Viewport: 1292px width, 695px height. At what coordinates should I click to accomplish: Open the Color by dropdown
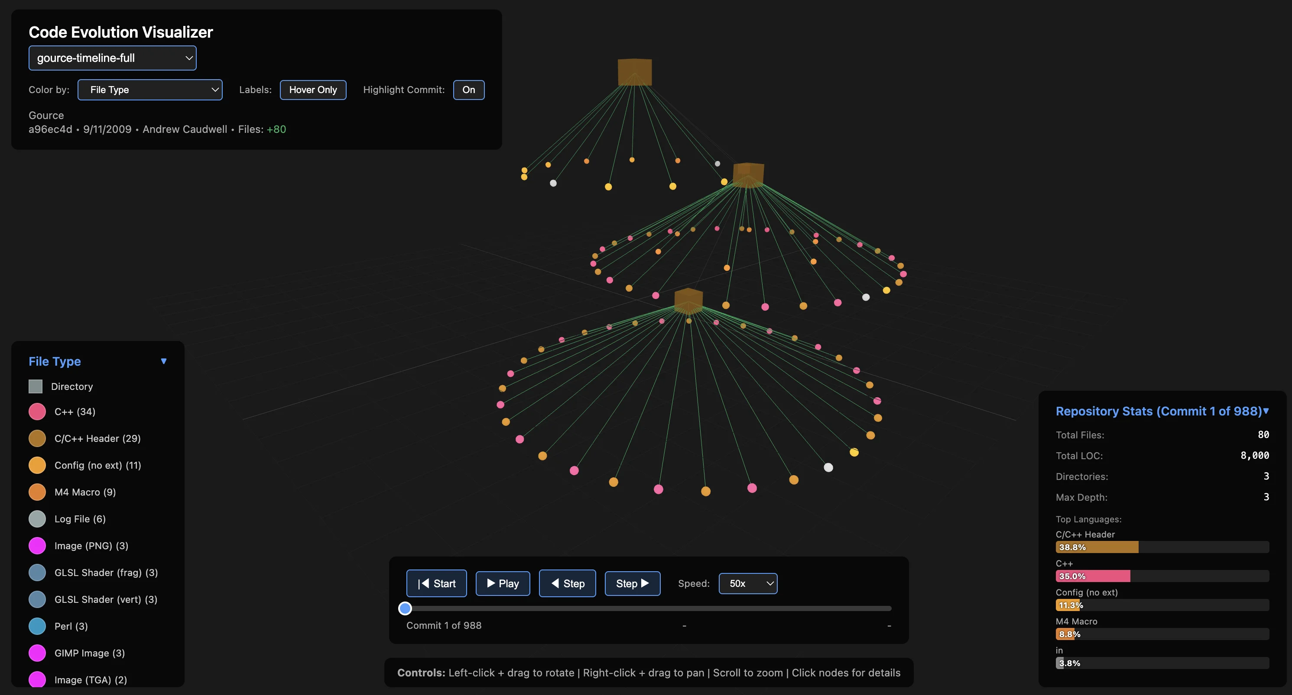coord(149,90)
